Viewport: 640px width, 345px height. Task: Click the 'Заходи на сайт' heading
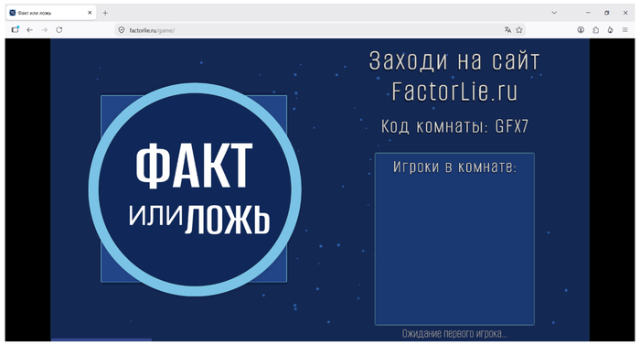point(454,61)
